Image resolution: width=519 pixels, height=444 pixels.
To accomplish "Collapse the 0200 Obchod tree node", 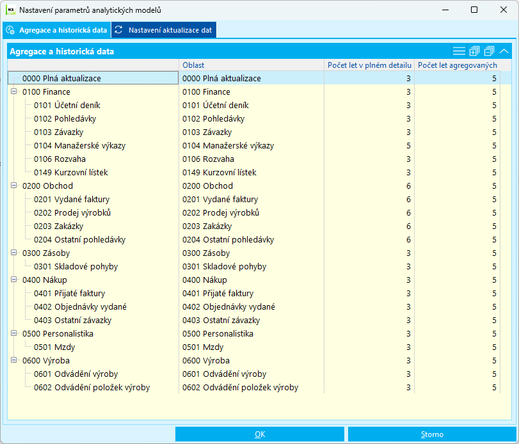I will coord(13,186).
